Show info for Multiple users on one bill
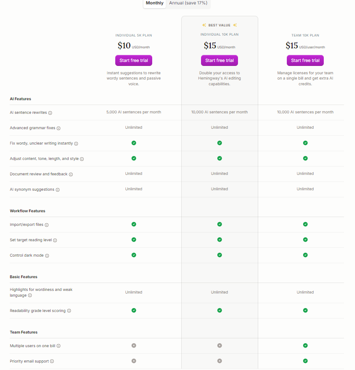 59,346
